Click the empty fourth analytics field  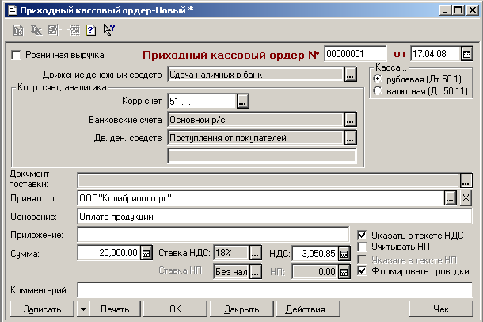tap(262, 155)
